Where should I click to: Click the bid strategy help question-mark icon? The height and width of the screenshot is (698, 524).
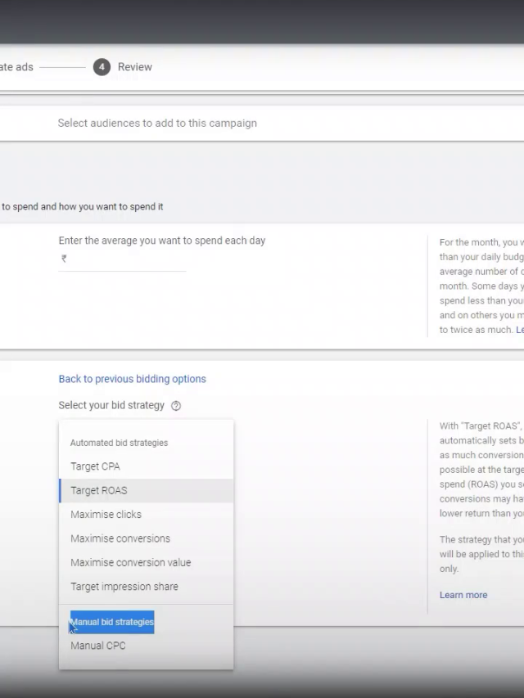pos(176,406)
